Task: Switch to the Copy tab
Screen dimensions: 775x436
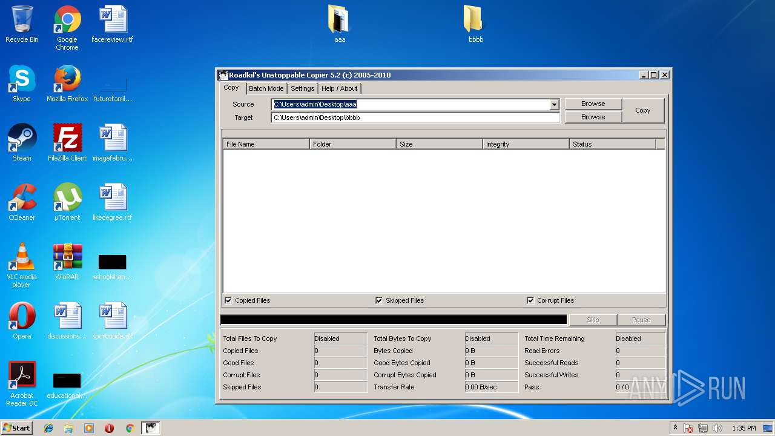Action: click(x=231, y=88)
